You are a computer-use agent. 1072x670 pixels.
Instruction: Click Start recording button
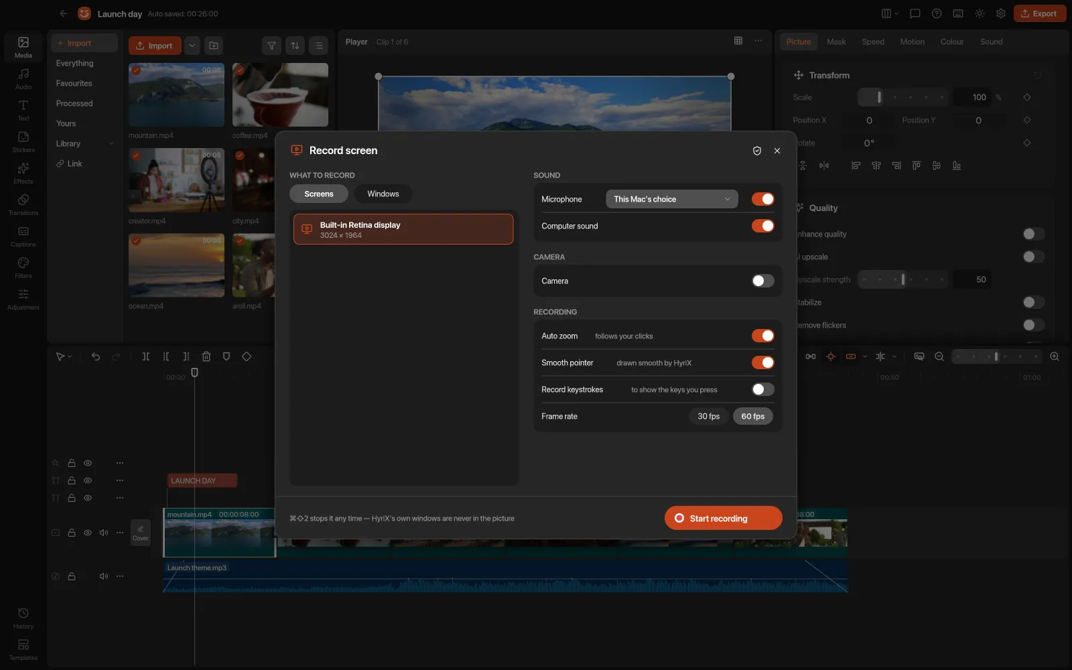724,518
